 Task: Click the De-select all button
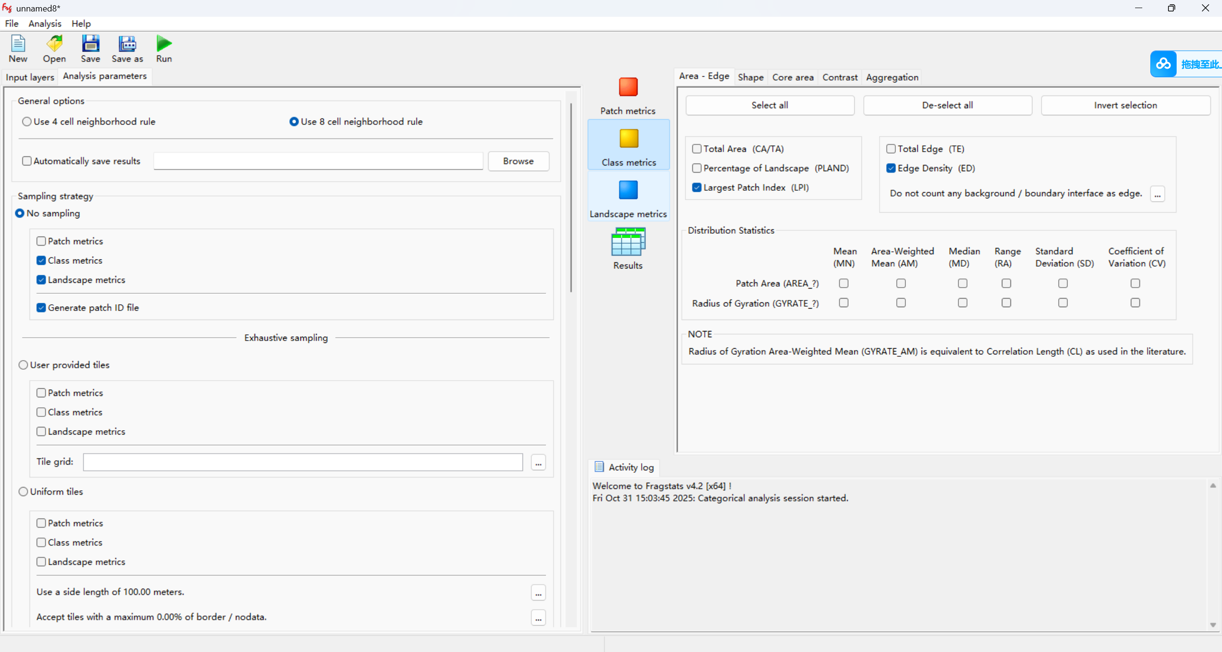[x=947, y=105]
